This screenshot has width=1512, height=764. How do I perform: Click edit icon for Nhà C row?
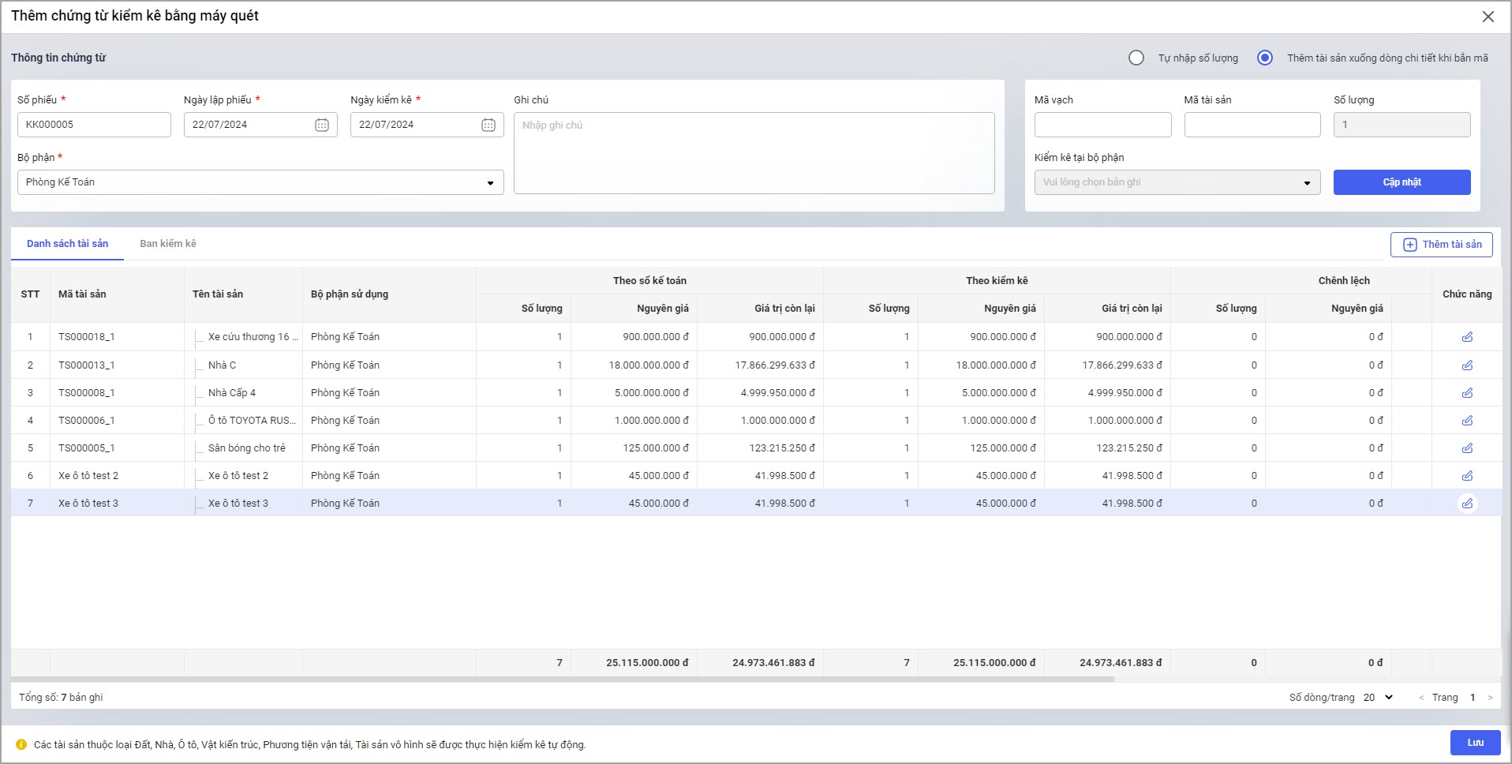(1467, 365)
